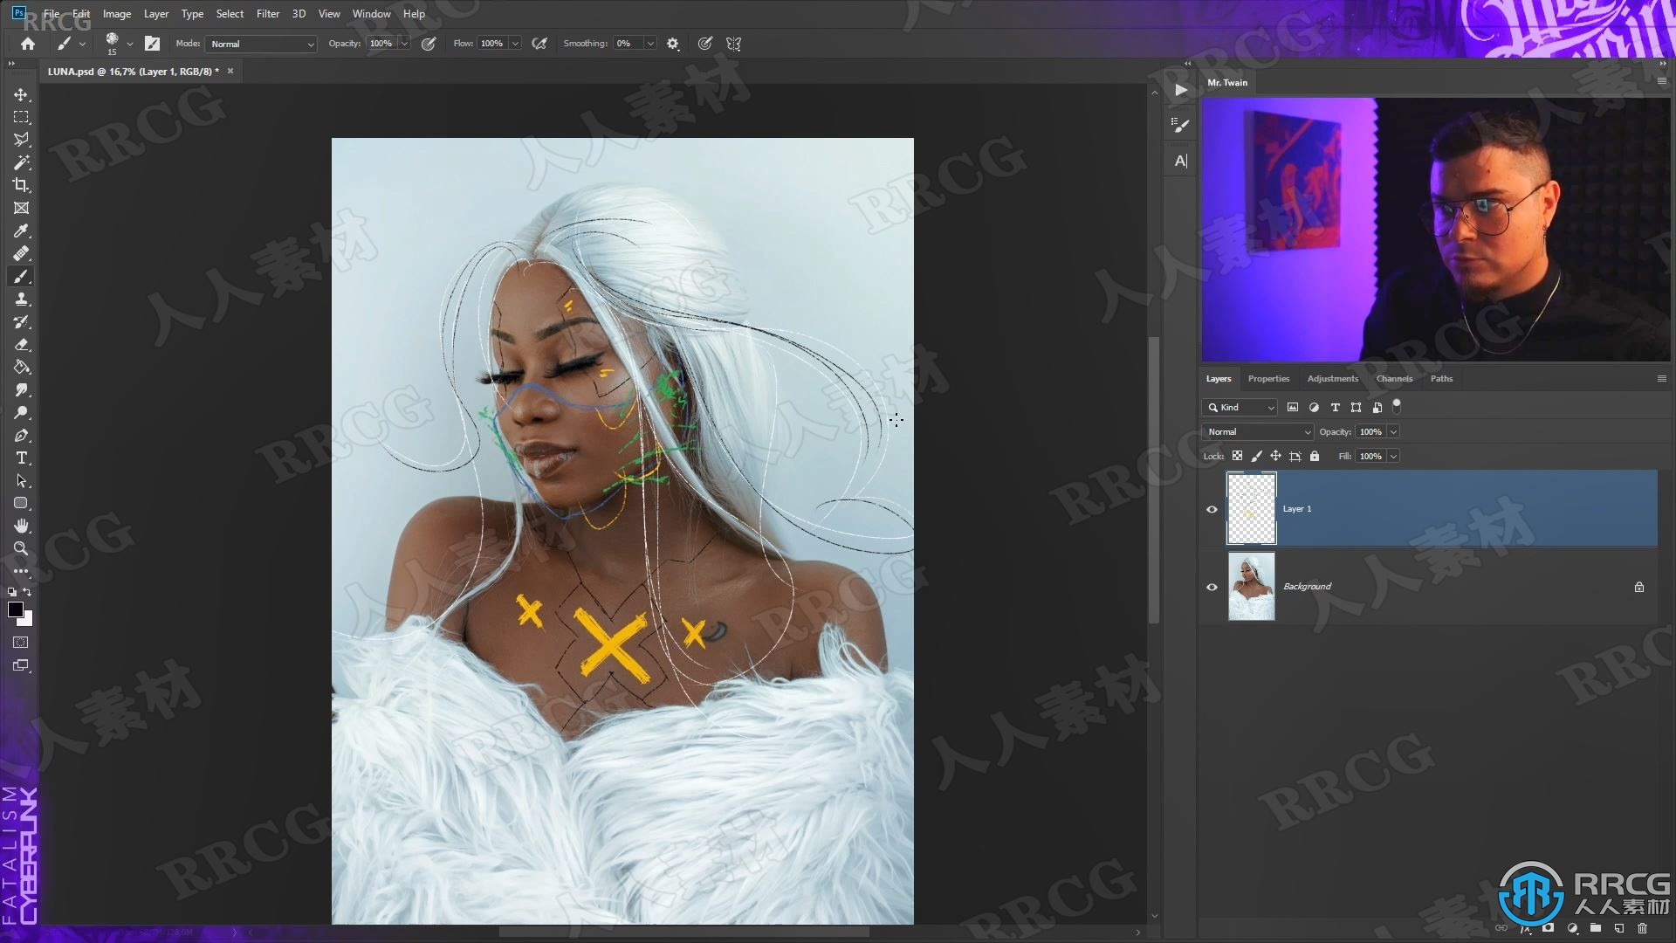Open the layer blend mode dropdown

[1258, 431]
